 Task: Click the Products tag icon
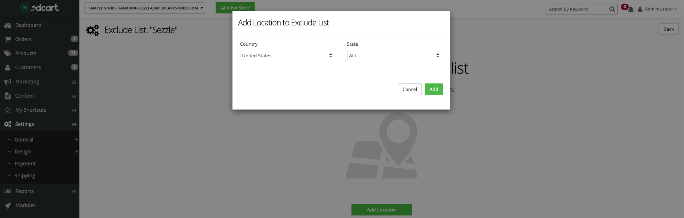pyautogui.click(x=8, y=53)
